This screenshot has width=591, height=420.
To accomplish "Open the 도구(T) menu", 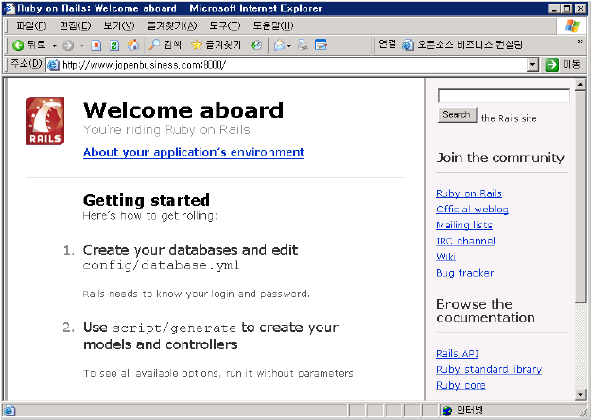I will 225,25.
